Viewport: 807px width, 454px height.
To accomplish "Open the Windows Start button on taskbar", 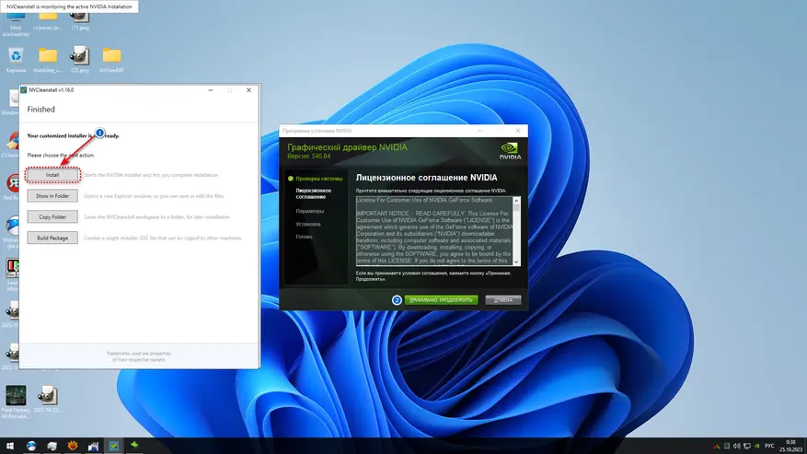I will [x=9, y=446].
